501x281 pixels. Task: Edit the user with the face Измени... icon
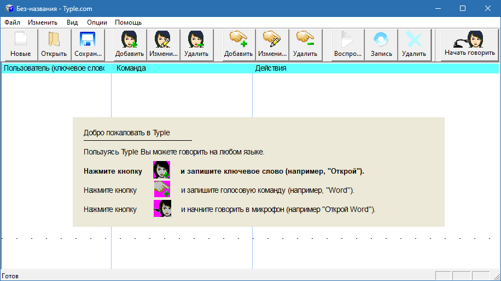pos(164,45)
